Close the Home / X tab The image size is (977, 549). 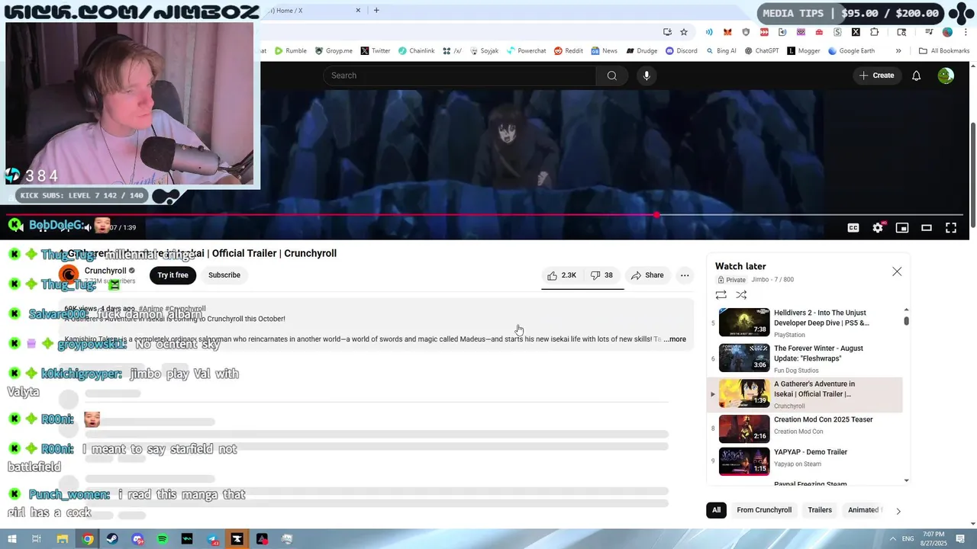click(359, 11)
